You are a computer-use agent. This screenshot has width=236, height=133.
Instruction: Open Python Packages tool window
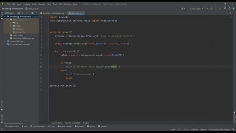(38, 126)
